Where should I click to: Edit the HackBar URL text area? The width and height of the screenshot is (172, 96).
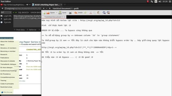coord(27,21)
